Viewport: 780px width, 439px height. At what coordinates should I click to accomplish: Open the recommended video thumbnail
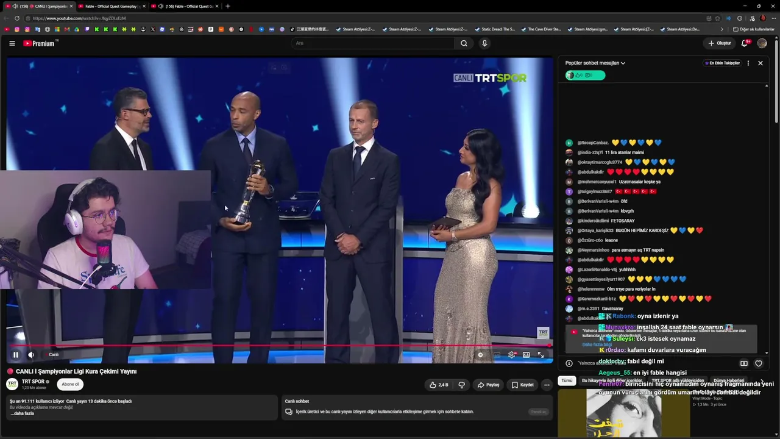point(625,413)
